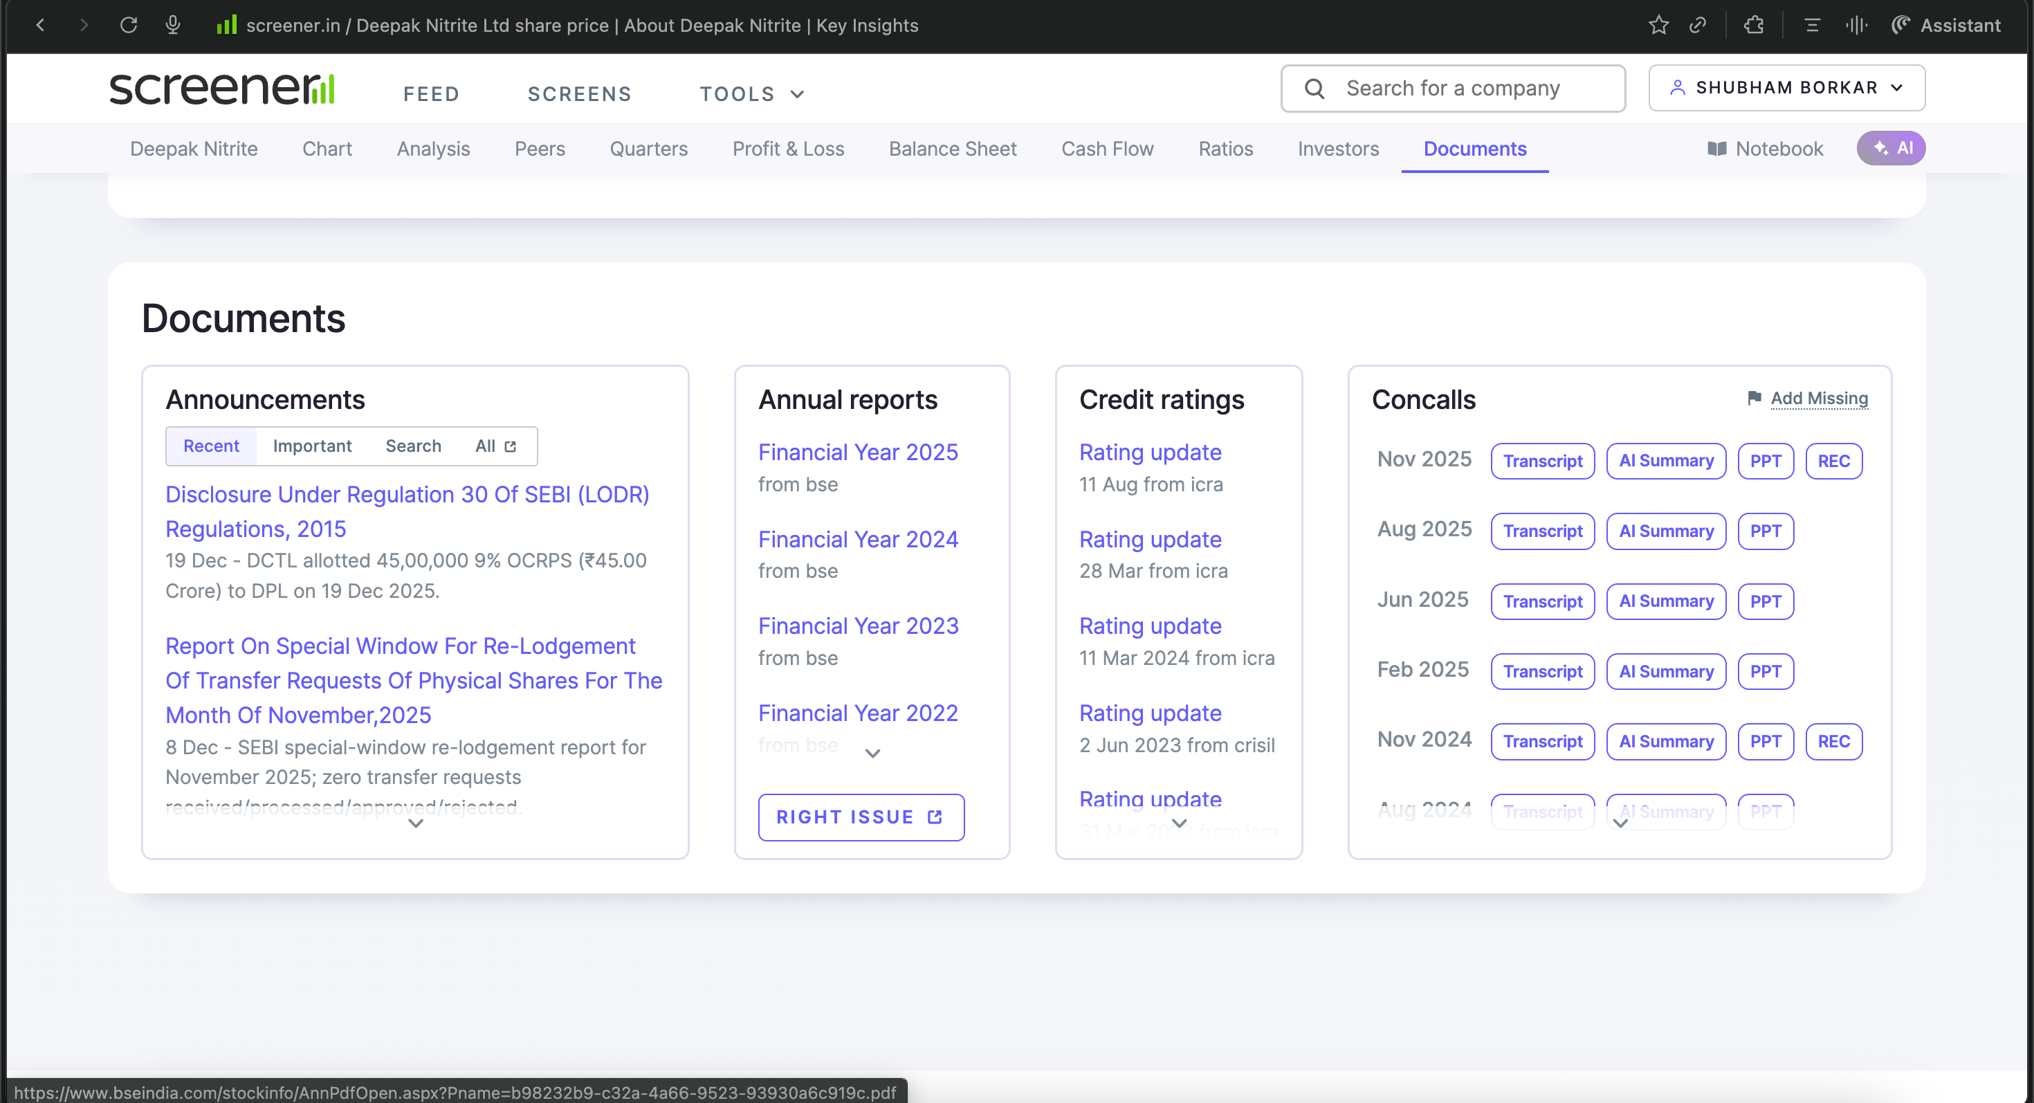Viewport: 2034px width, 1103px height.
Task: Open Financial Year 2025 annual report
Action: point(857,453)
